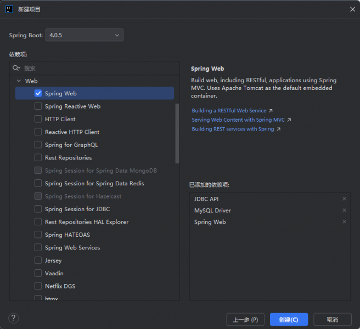Image resolution: width=360 pixels, height=329 pixels.
Task: Remove JDBC API from added dependencies
Action: tap(344, 198)
